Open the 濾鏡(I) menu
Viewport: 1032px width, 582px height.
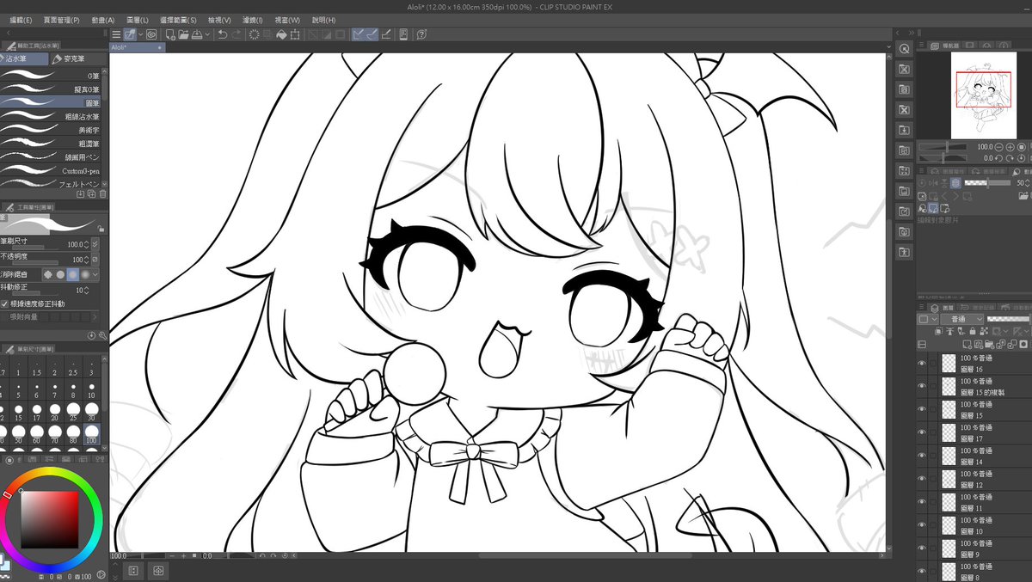254,20
